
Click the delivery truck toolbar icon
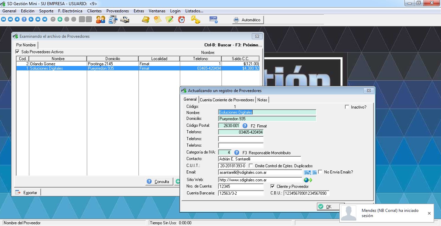(x=125, y=20)
